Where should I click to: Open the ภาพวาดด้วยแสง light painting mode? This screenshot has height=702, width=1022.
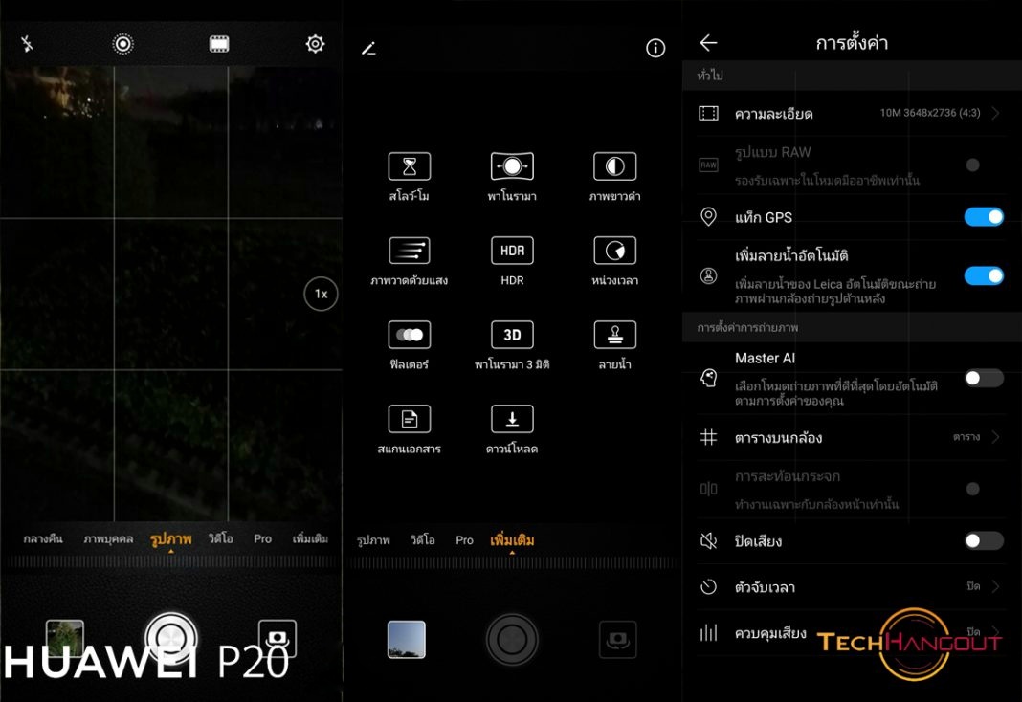[410, 260]
